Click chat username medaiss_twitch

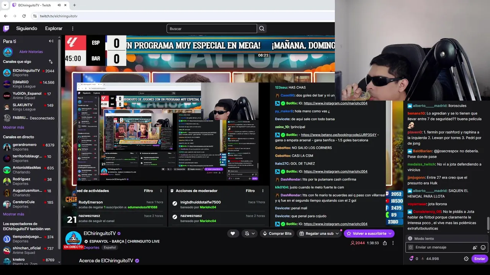(x=421, y=165)
